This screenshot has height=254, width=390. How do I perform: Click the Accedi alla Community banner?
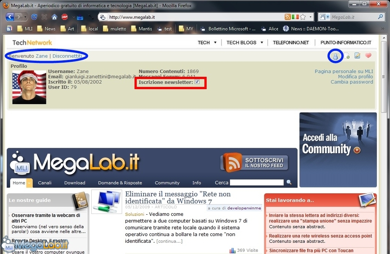pos(338,150)
